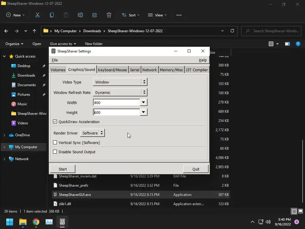305x229 pixels.
Task: Click the SheepShaverGUI.exe file icon
Action: pos(55,194)
